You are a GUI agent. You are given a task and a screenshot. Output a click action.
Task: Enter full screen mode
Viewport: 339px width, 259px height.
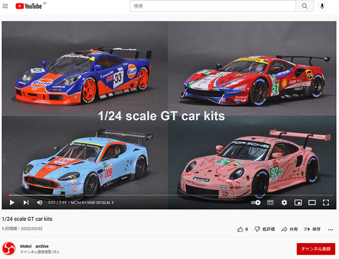(326, 202)
